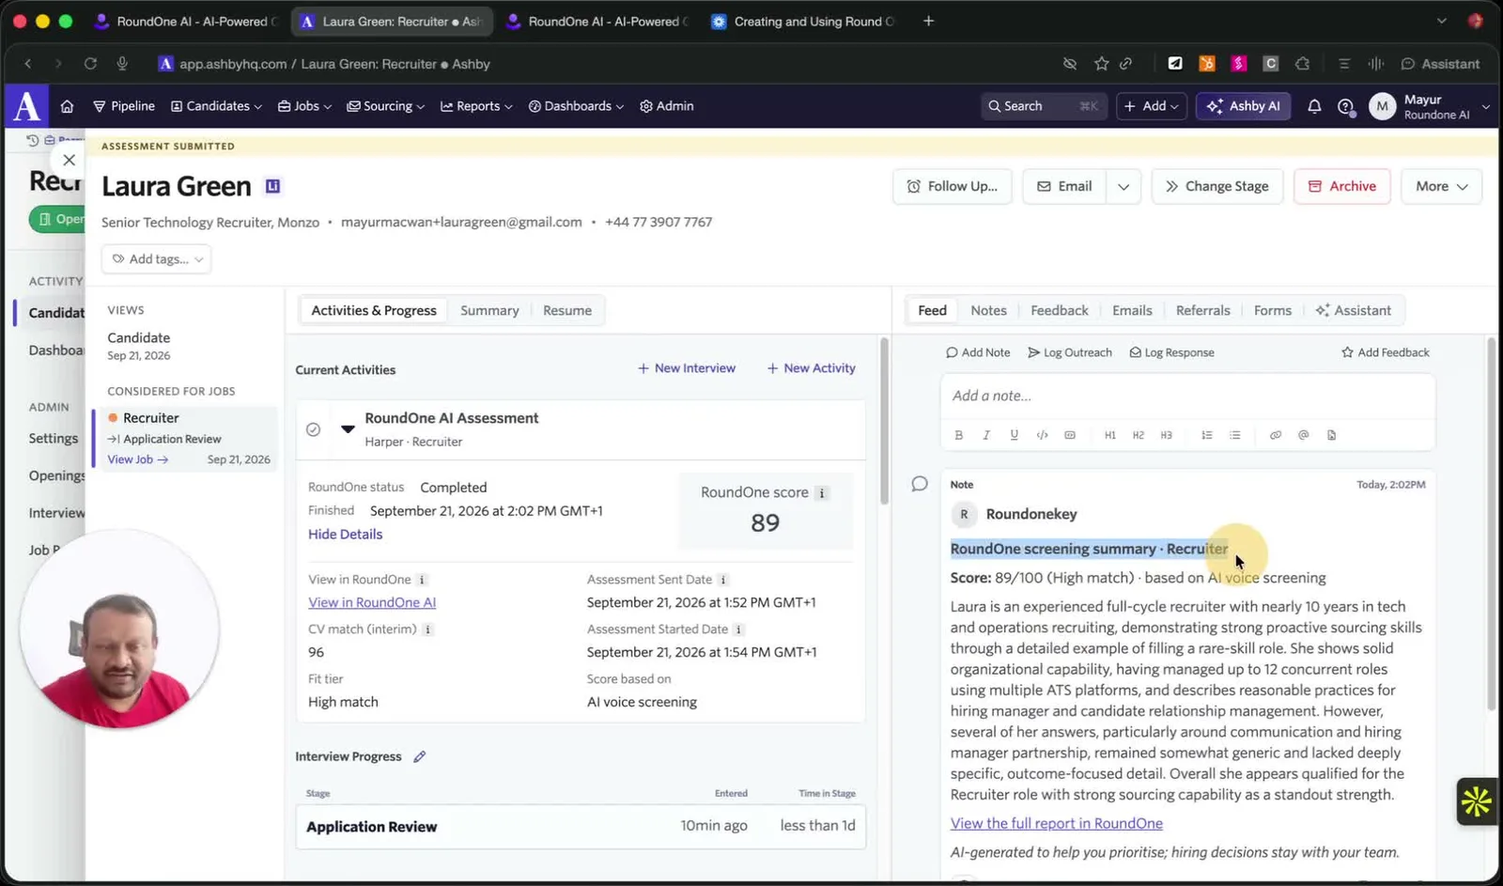Open View in RoundOne AI link

tap(372, 602)
